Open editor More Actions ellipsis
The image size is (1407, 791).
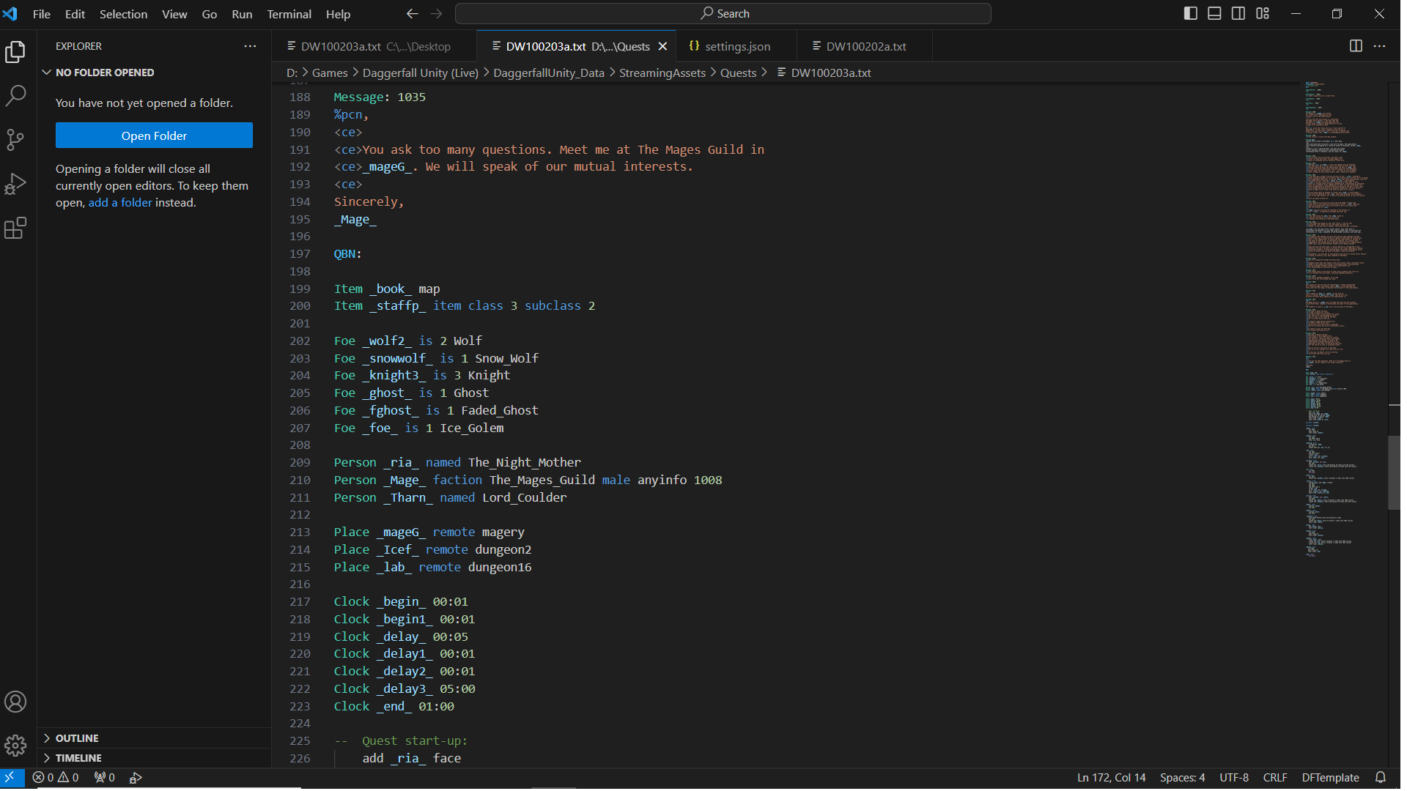[x=1380, y=46]
